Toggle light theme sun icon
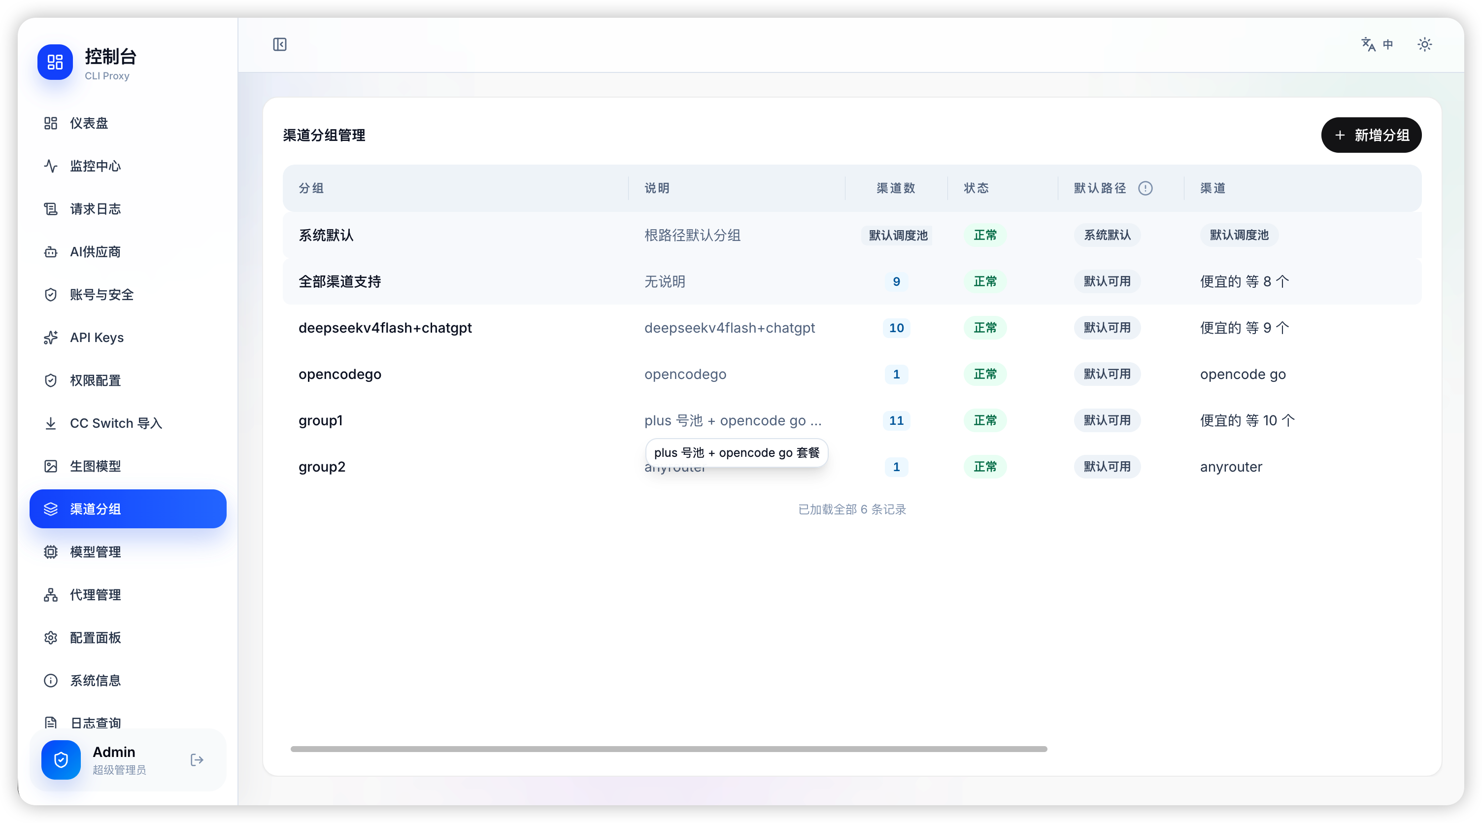Screen dimensions: 1482x823 click(x=1424, y=44)
